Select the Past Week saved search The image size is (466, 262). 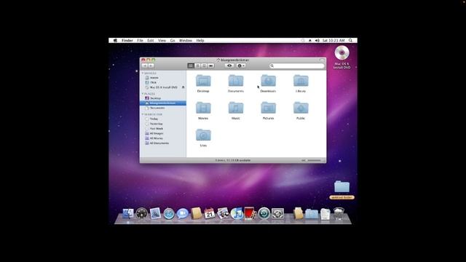pyautogui.click(x=163, y=129)
